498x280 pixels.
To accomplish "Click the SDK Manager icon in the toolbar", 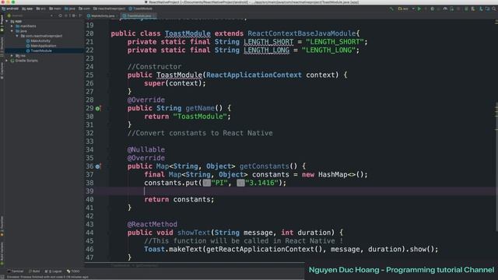I will point(481,9).
